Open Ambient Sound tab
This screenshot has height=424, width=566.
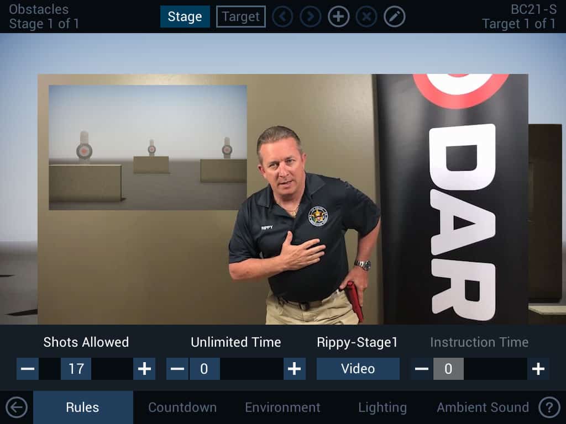pos(483,407)
